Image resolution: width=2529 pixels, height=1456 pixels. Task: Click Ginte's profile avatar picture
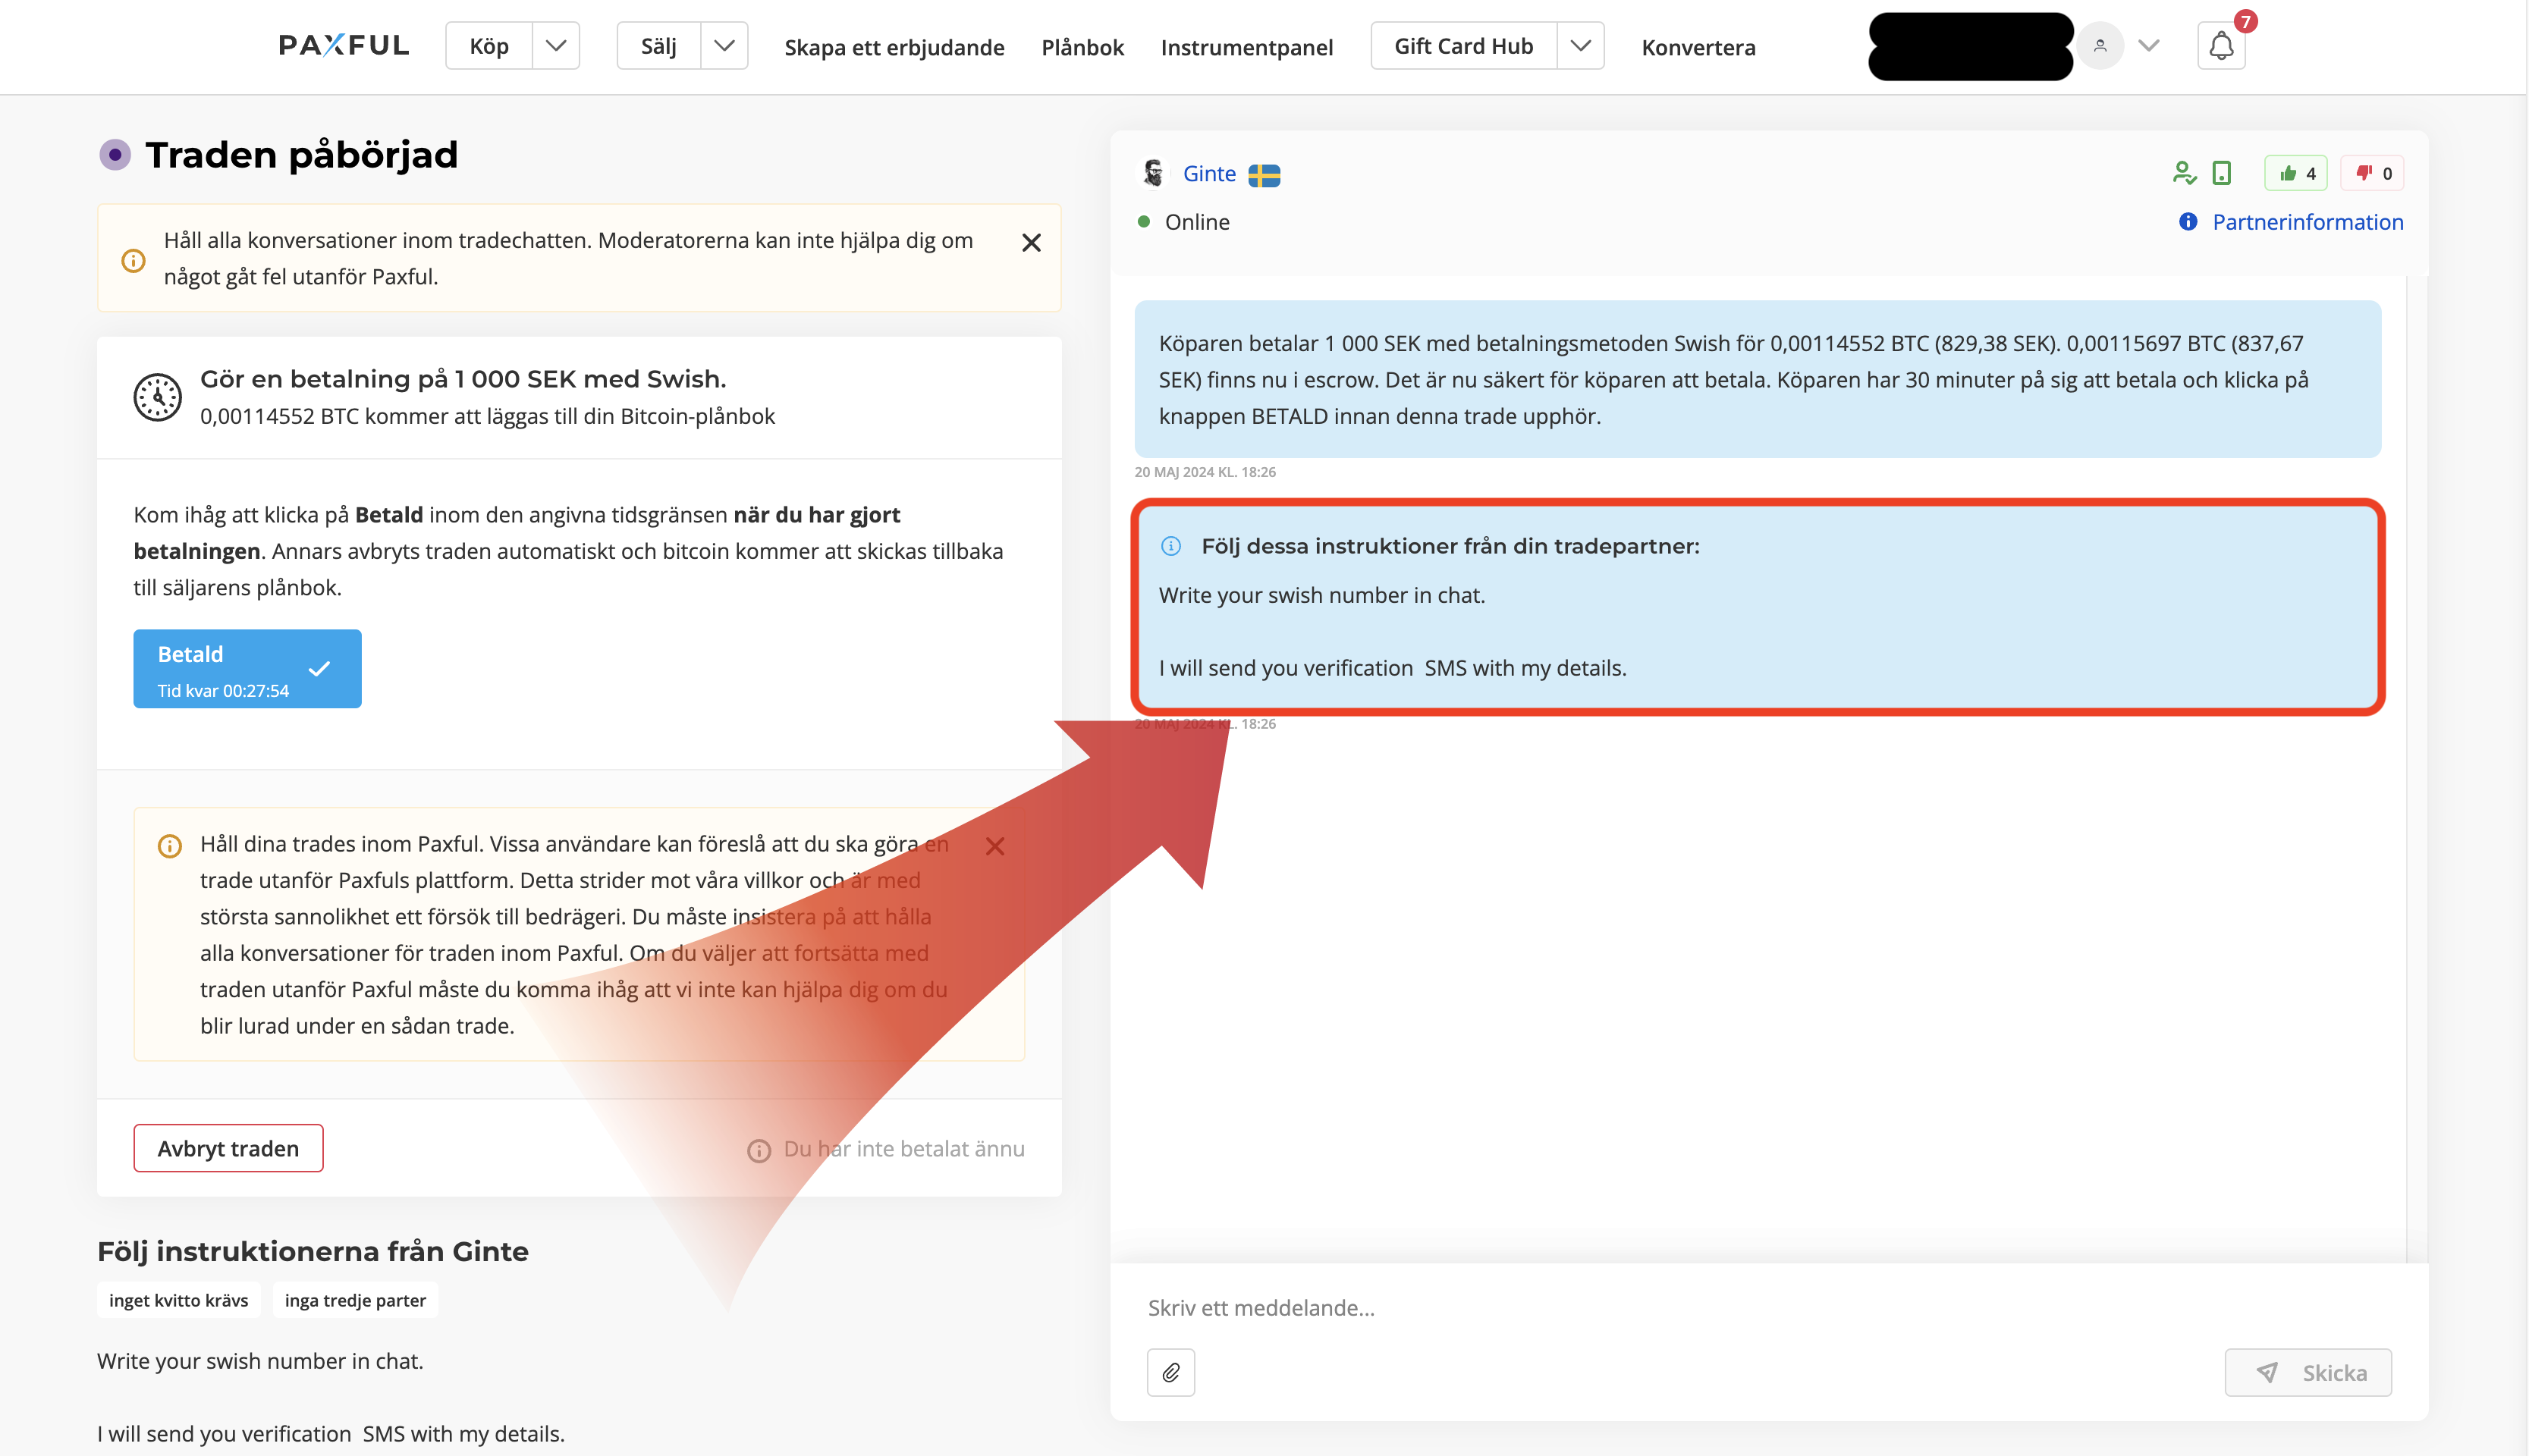point(1153,173)
